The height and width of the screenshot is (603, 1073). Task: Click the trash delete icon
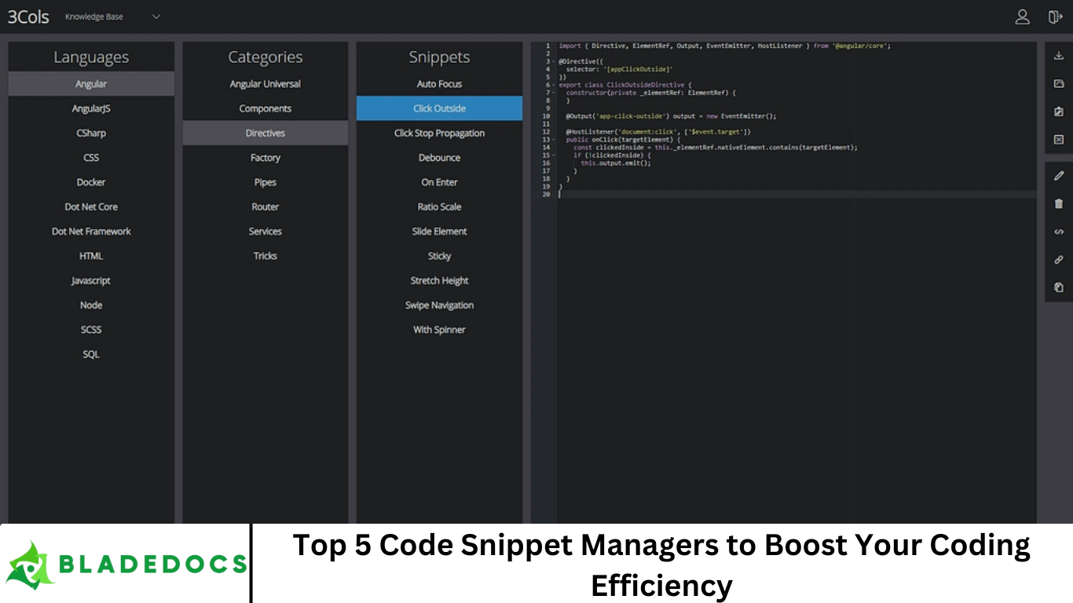1058,203
